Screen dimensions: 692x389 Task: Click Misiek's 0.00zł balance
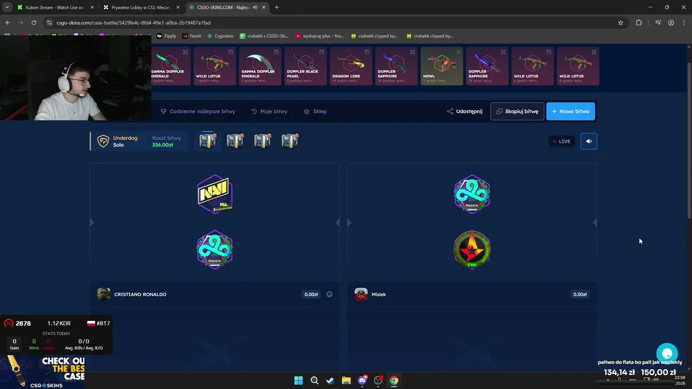coord(580,294)
